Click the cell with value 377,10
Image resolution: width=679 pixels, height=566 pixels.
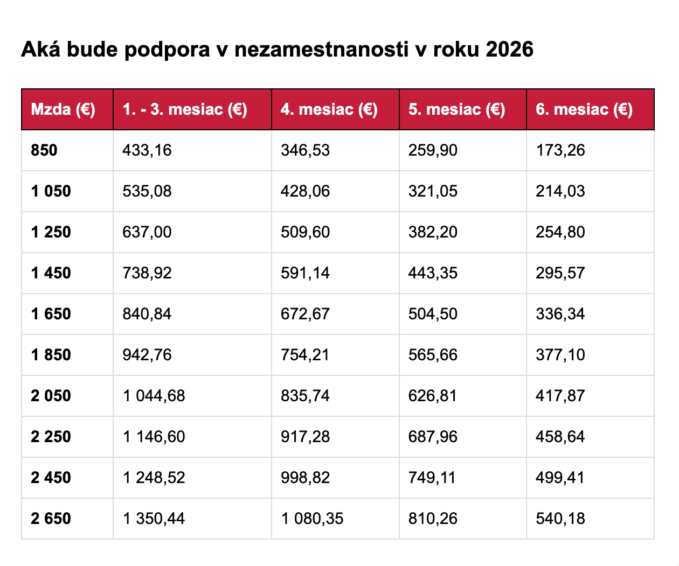tap(560, 355)
